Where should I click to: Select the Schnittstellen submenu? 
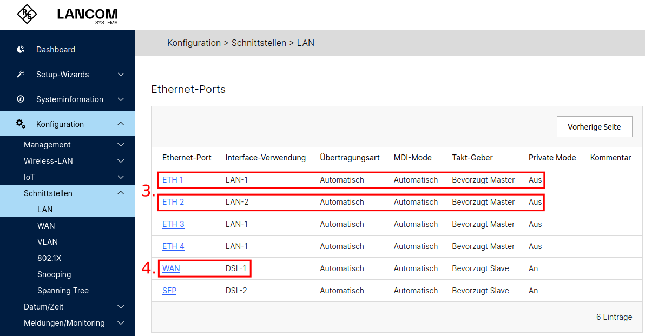[48, 193]
